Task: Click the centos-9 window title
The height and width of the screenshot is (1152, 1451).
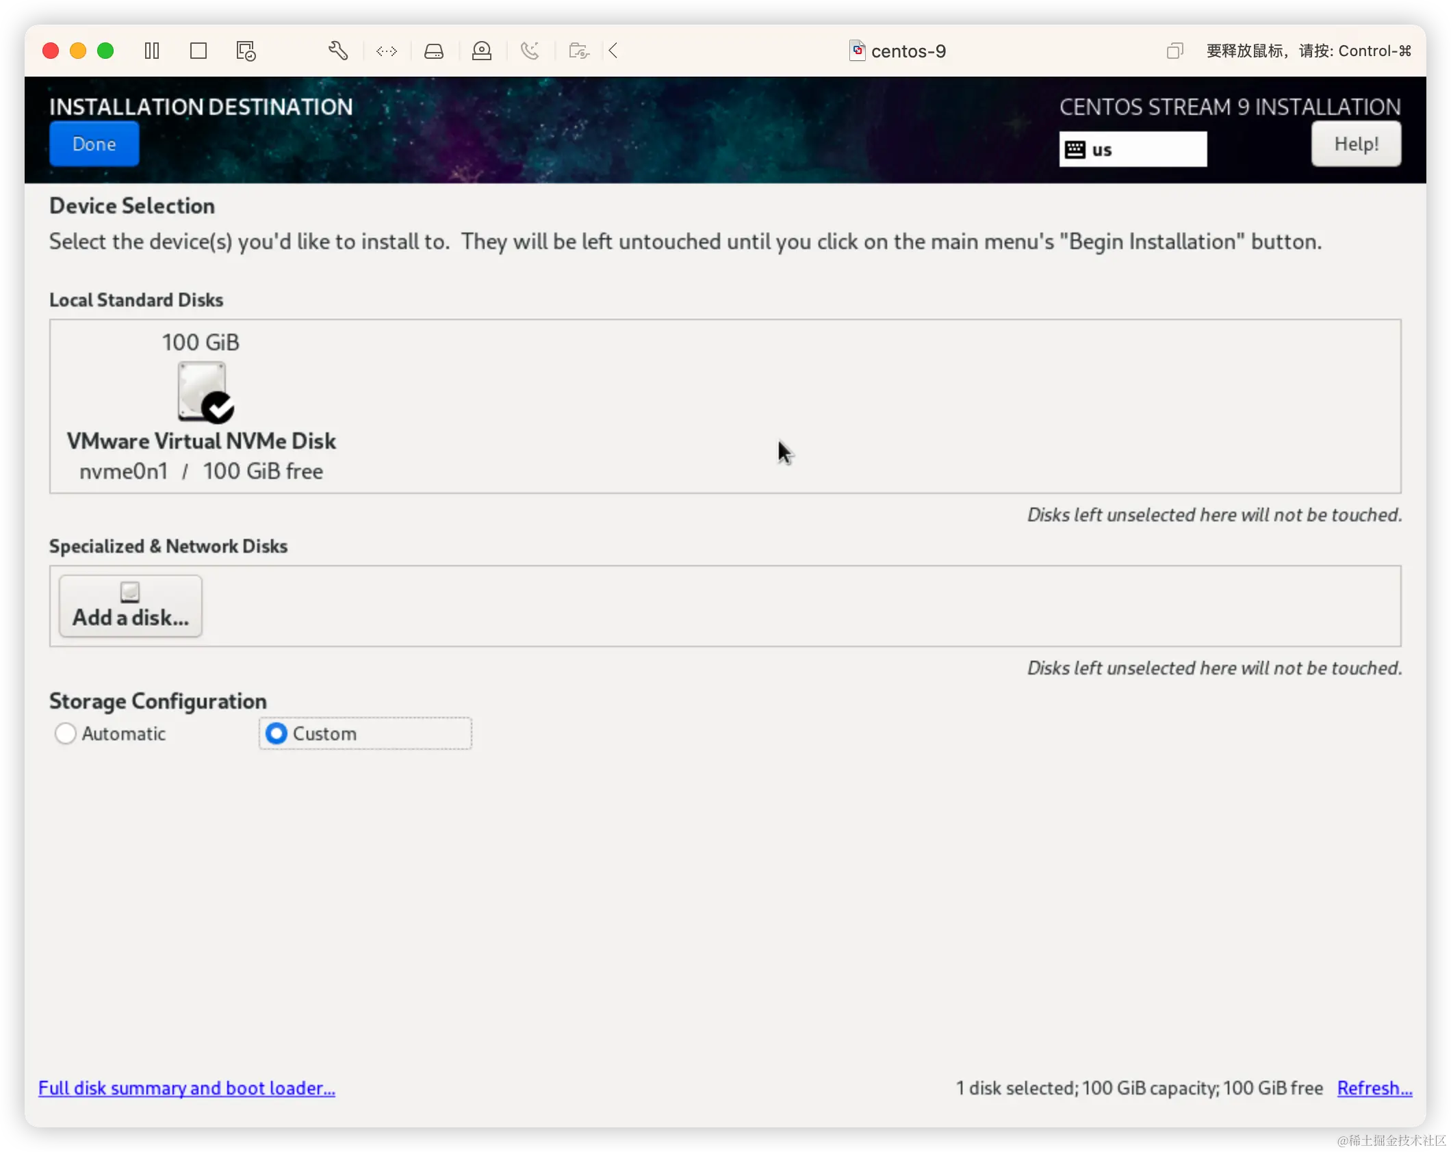Action: click(x=909, y=51)
